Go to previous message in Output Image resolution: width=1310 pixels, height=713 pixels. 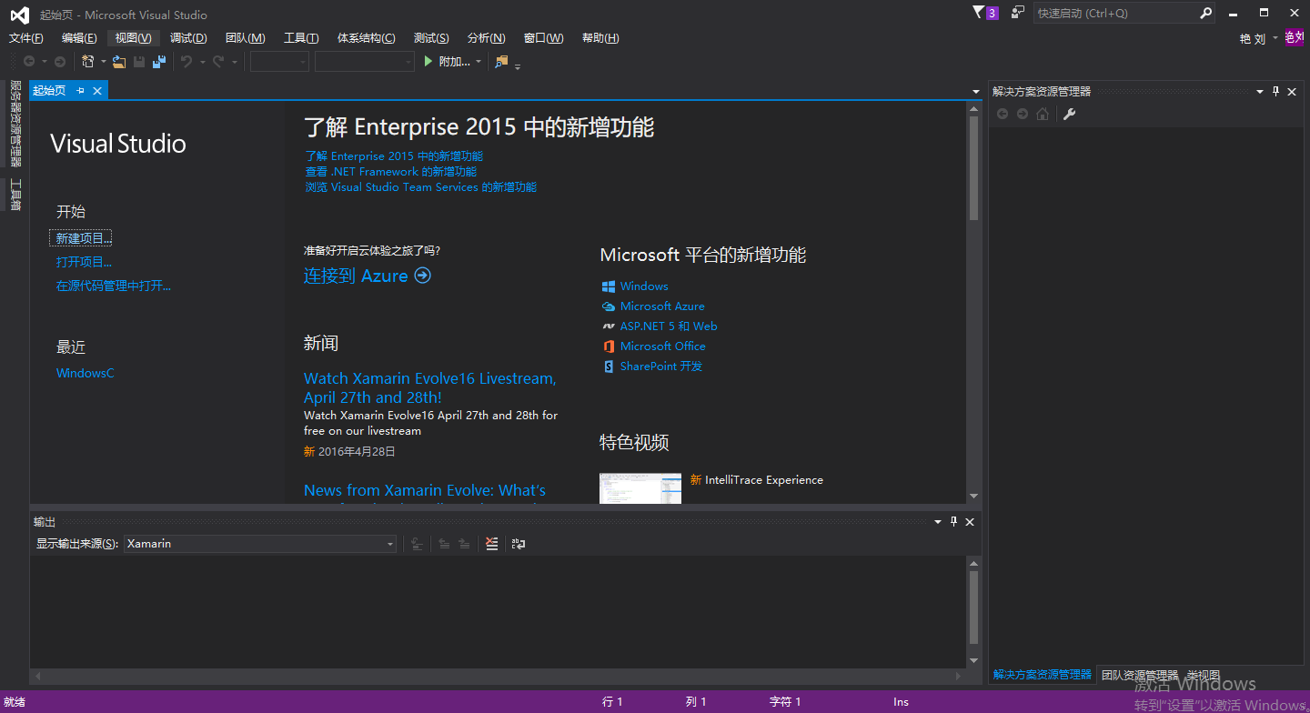point(444,544)
